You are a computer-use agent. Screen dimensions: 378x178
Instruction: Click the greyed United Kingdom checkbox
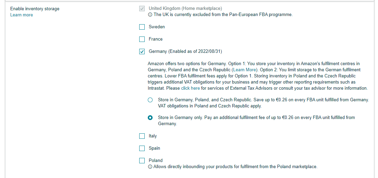tap(142, 9)
